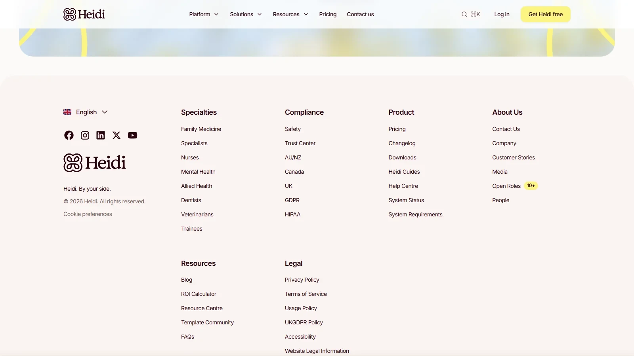Open People link
Screen dimensions: 634x356
click(x=500, y=200)
